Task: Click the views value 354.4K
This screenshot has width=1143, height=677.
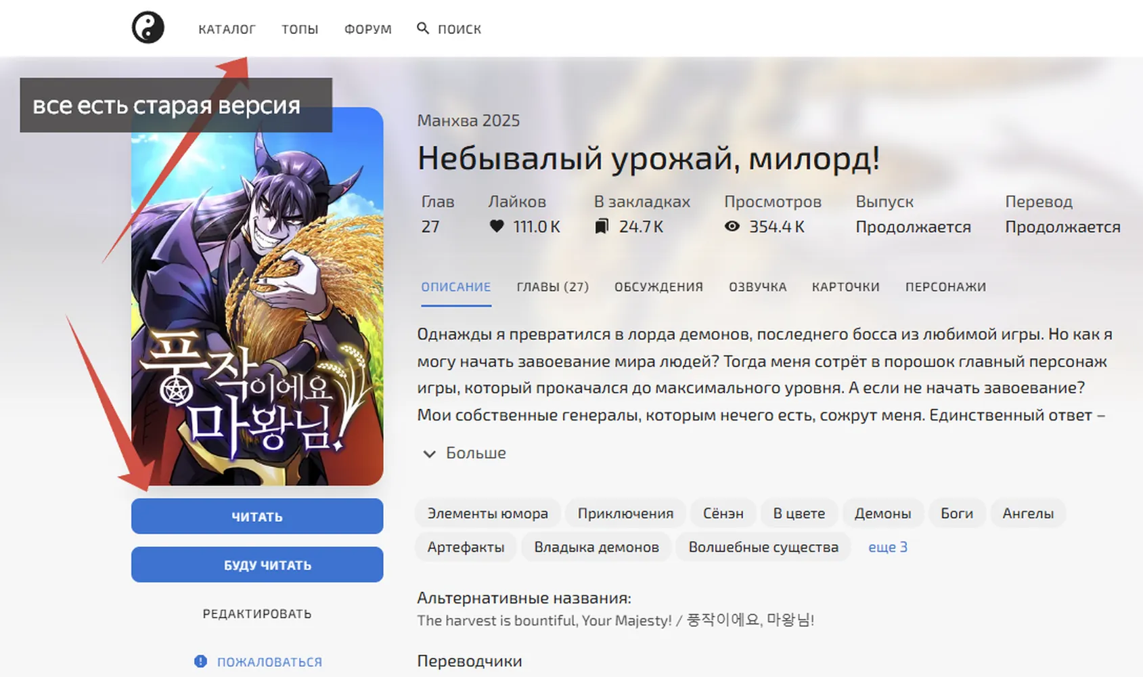Action: point(777,227)
